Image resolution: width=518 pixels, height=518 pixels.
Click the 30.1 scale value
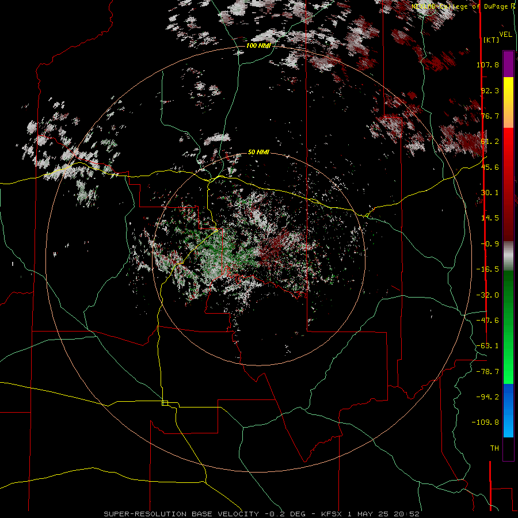pyautogui.click(x=490, y=193)
